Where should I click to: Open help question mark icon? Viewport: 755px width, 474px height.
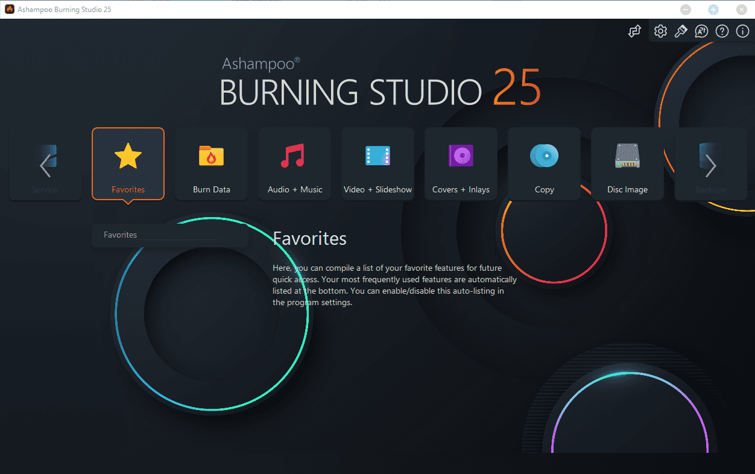(x=722, y=31)
